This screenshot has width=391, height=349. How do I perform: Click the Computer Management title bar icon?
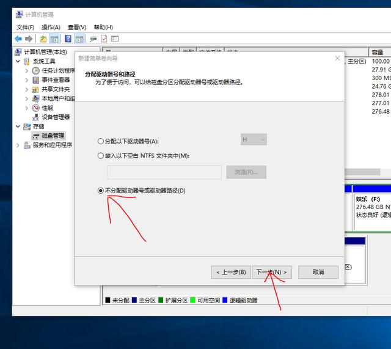(19, 15)
